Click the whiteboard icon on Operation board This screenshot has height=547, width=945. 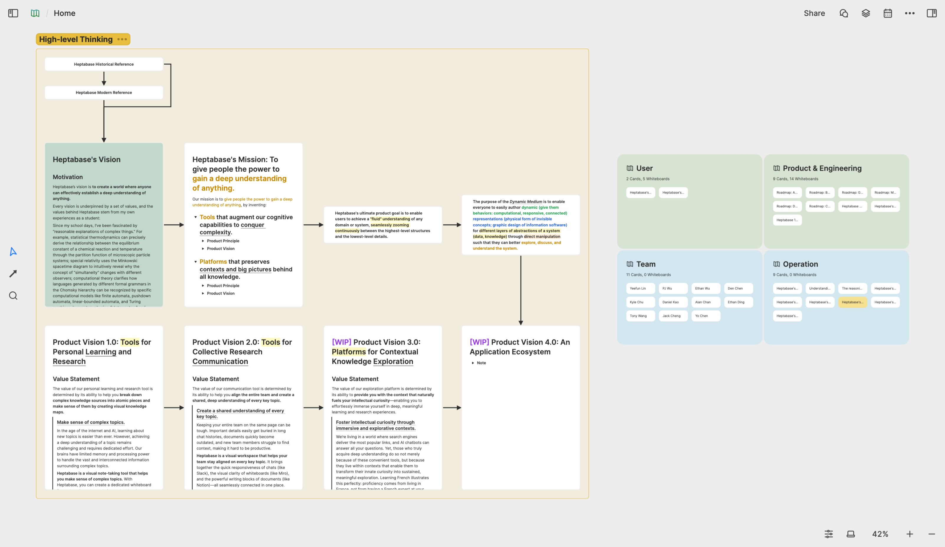[777, 264]
